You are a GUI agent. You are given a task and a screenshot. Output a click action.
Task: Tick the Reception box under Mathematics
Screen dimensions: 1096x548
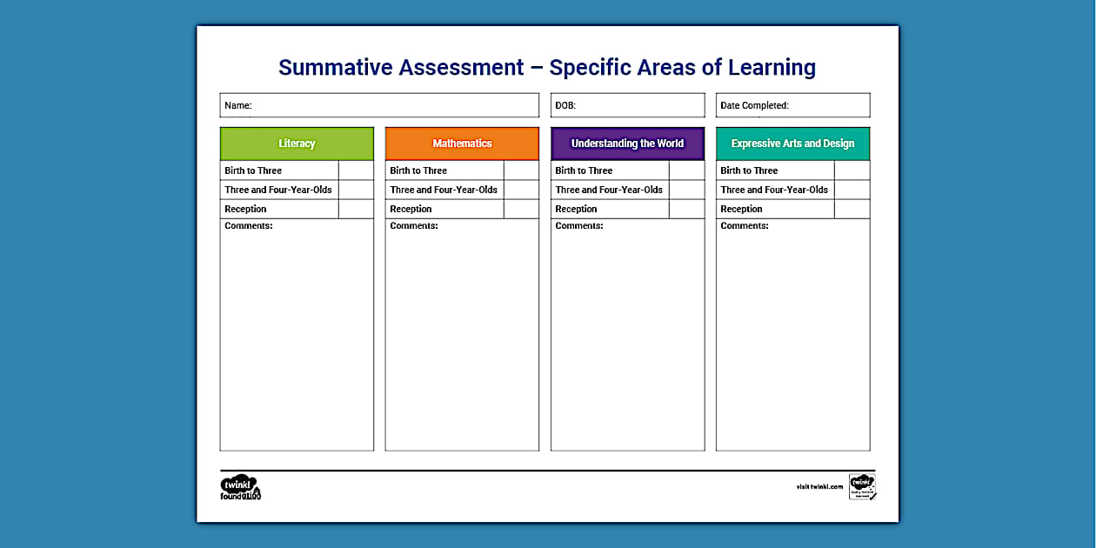pos(522,209)
